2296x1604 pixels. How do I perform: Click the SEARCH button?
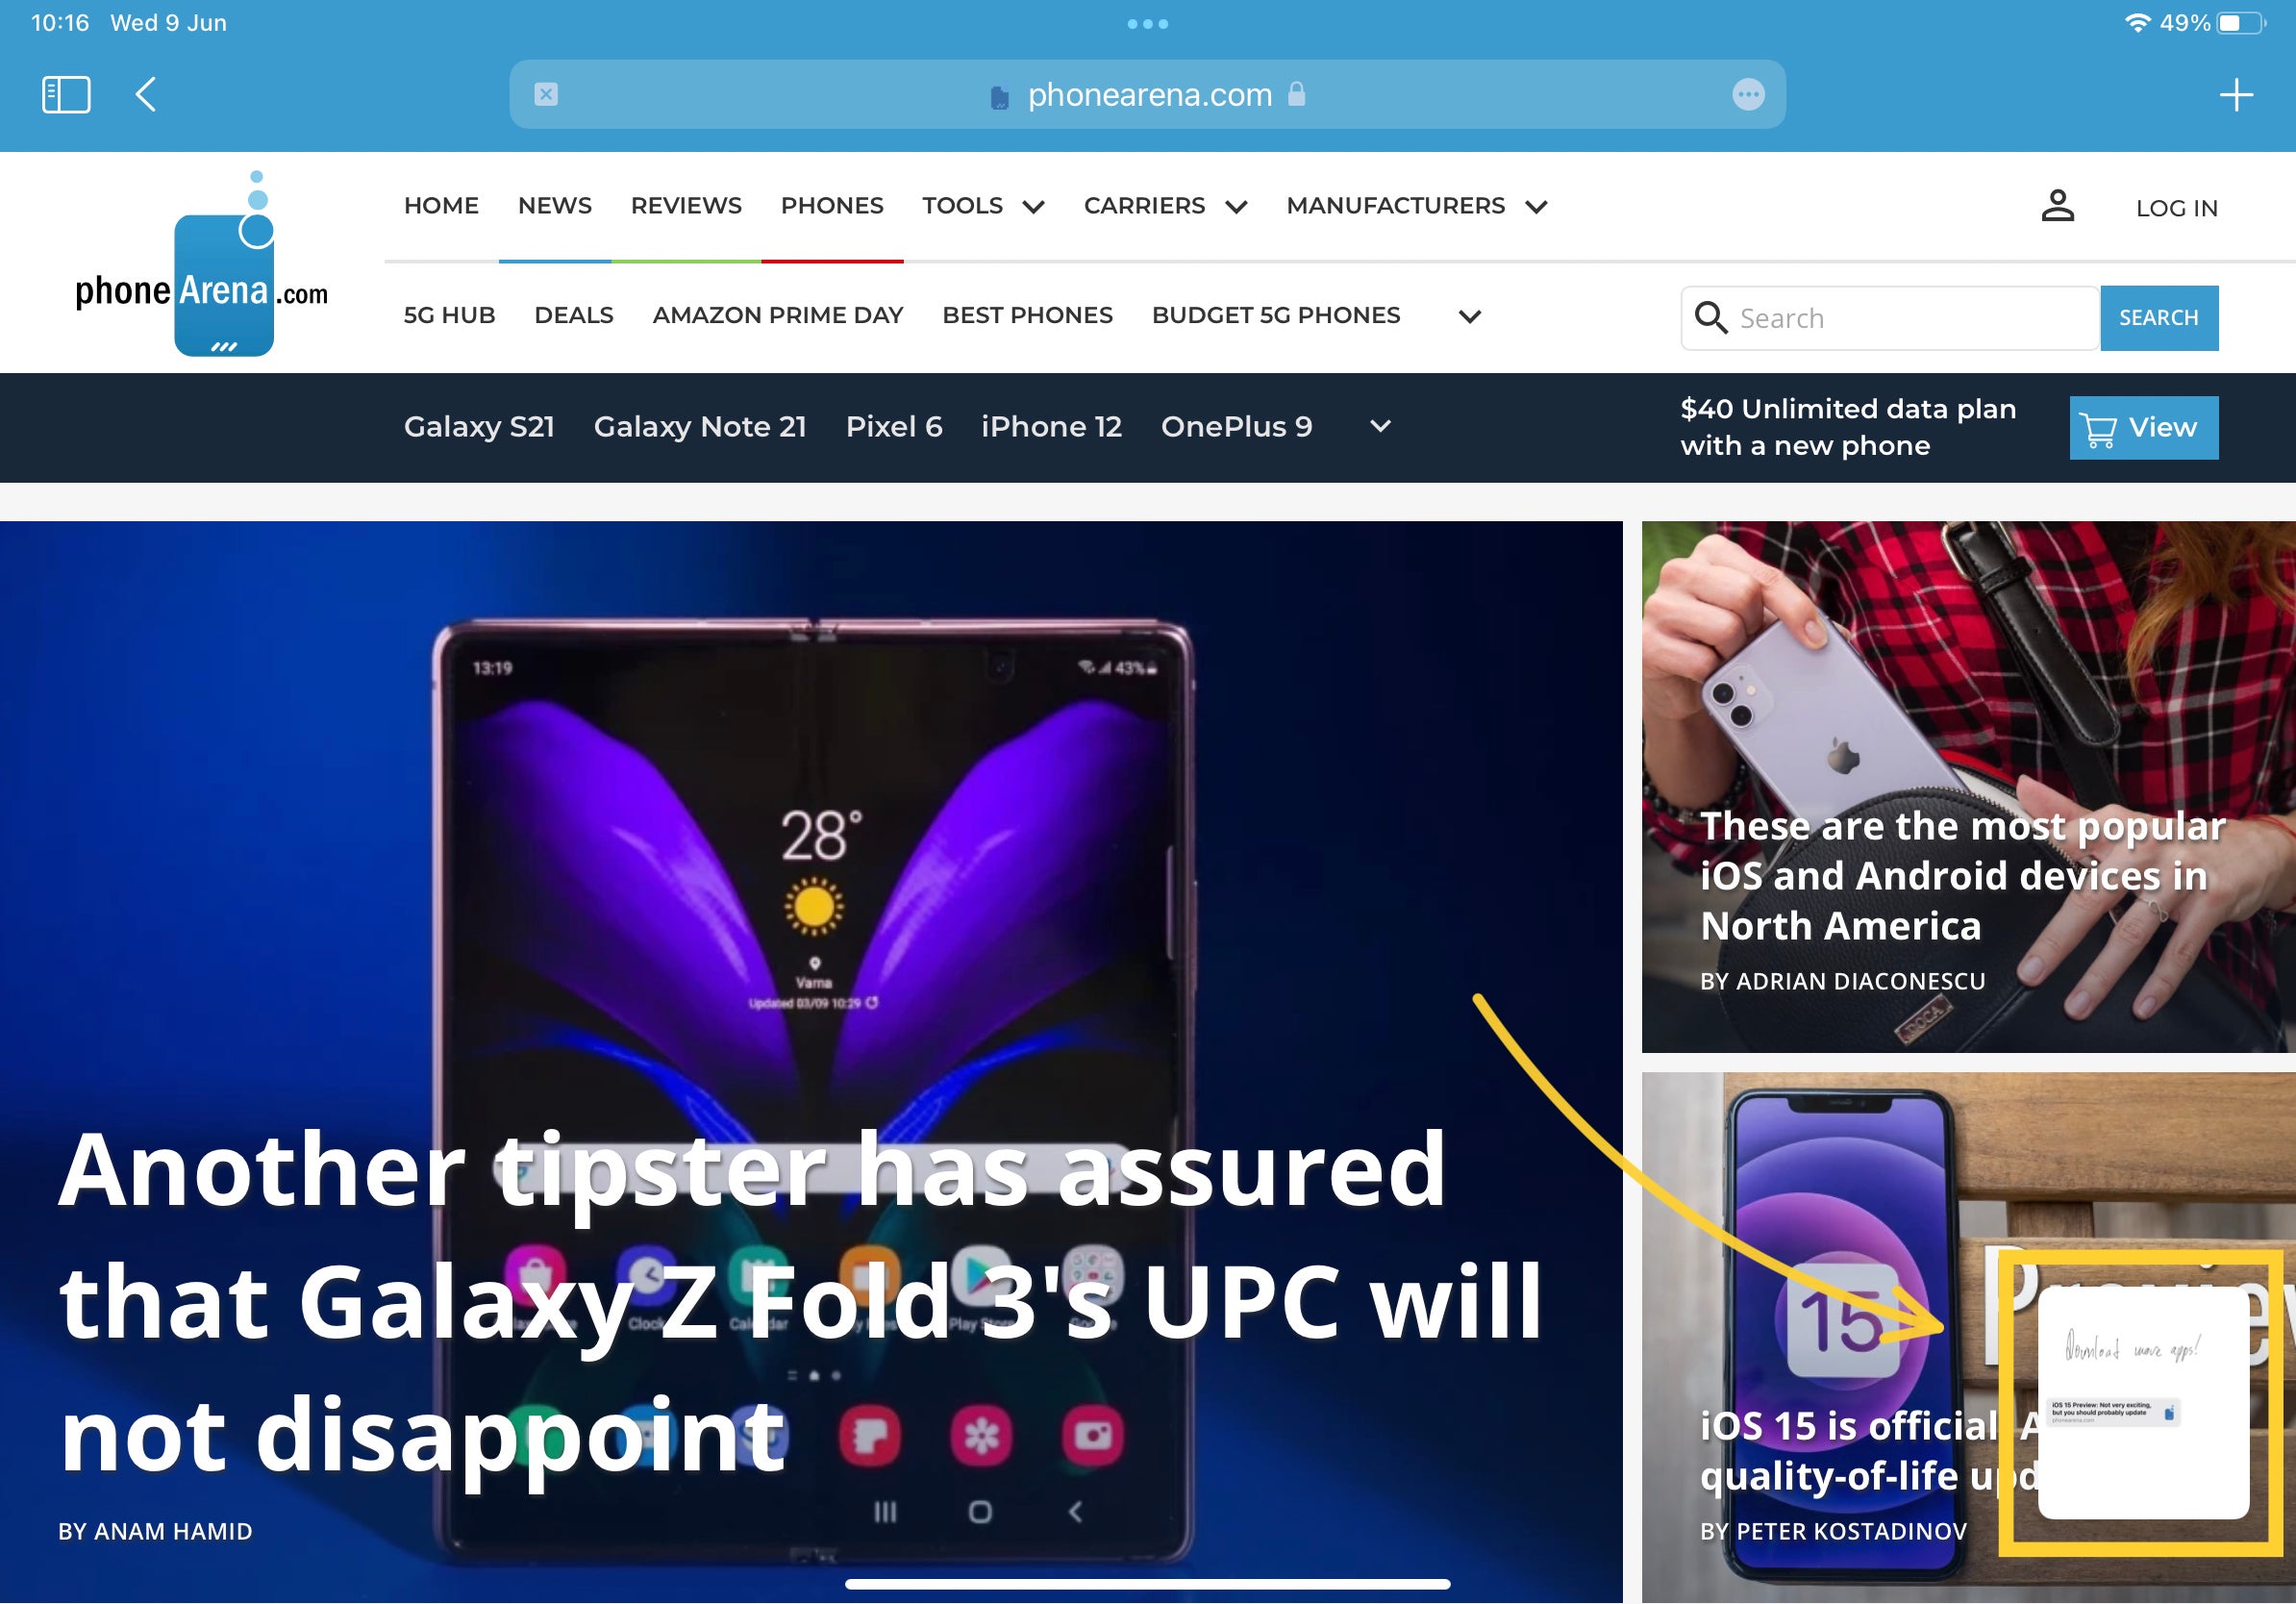click(2159, 317)
